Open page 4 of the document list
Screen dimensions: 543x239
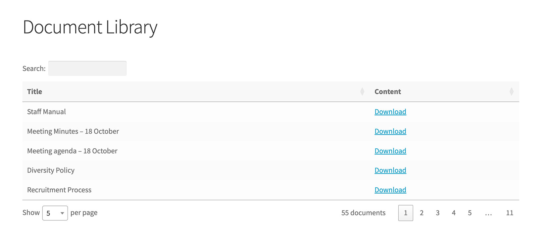(x=454, y=213)
